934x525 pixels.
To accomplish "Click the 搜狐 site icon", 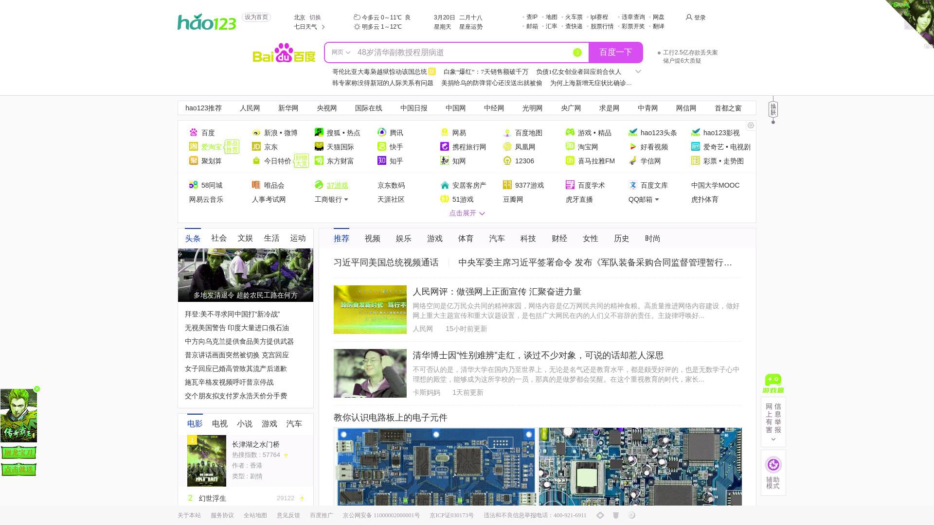I will click(319, 132).
